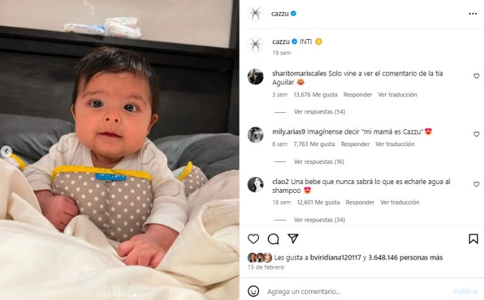
Task: Reply to sharitomariscales via Responder
Action: pyautogui.click(x=357, y=95)
